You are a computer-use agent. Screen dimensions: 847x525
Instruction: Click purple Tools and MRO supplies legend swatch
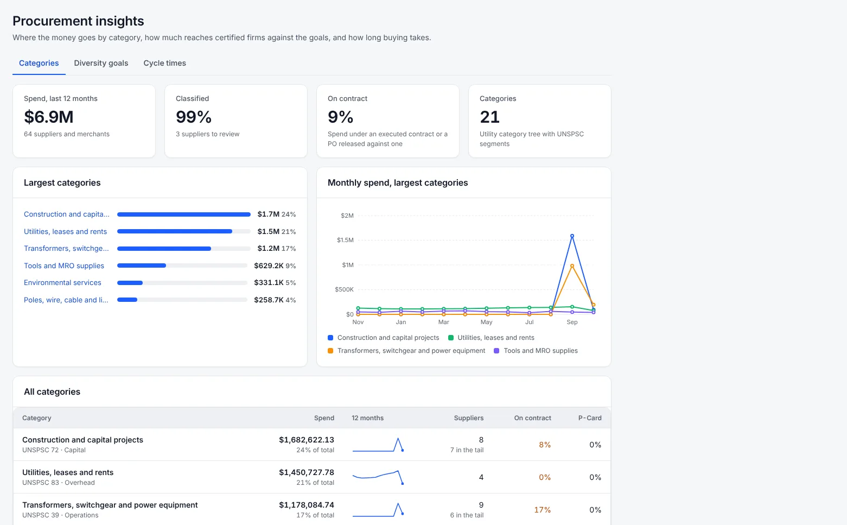pos(496,351)
